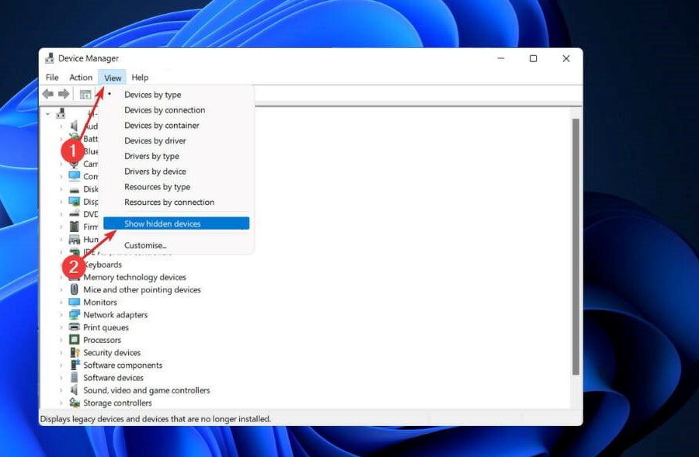Expand the Storage controllers tree node
This screenshot has height=457, width=699.
pos(61,403)
